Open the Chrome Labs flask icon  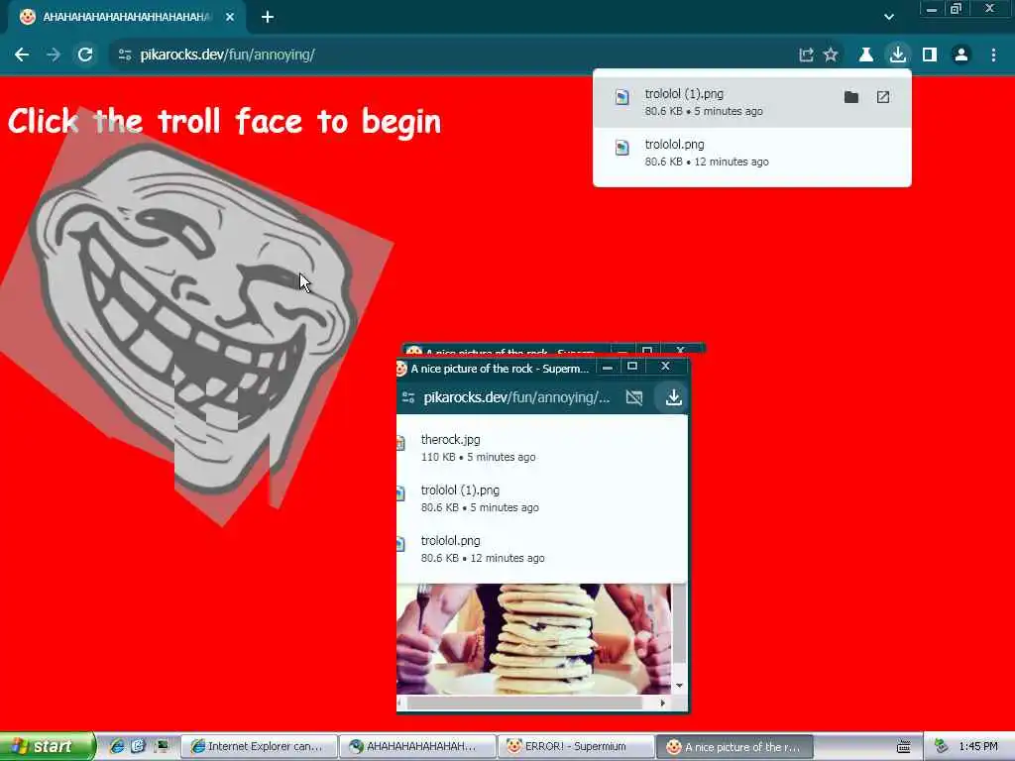(x=865, y=55)
